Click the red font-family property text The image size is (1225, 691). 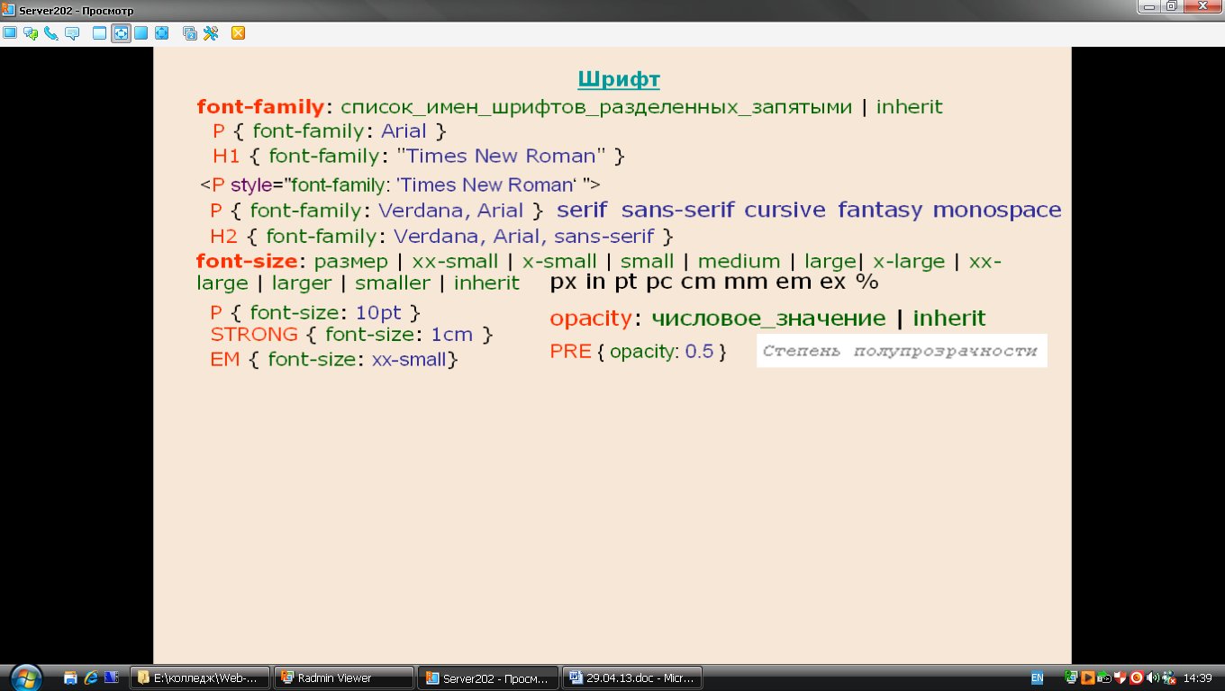point(260,107)
